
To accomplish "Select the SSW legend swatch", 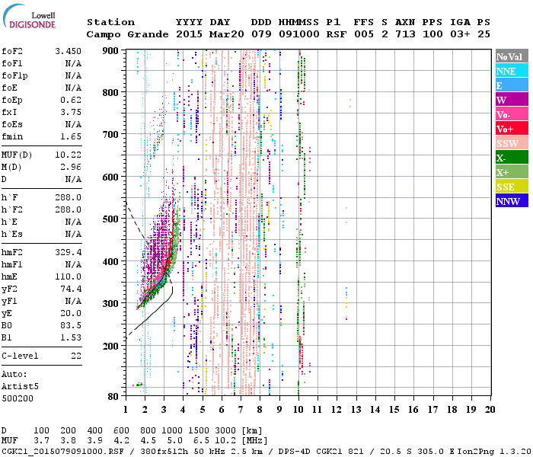I will [512, 143].
